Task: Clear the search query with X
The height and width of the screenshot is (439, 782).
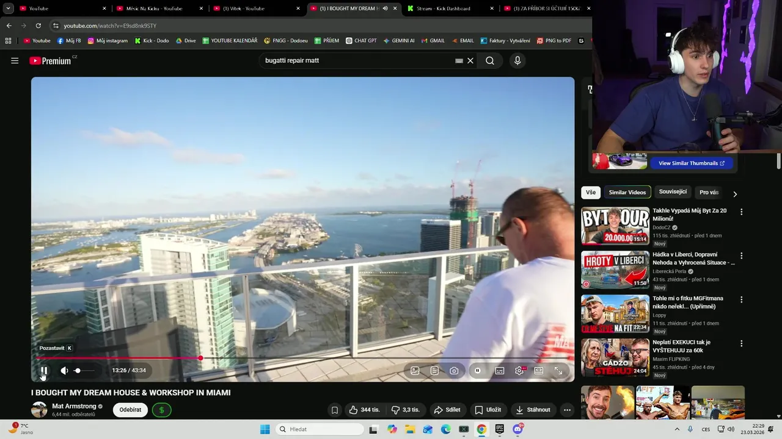Action: (470, 60)
